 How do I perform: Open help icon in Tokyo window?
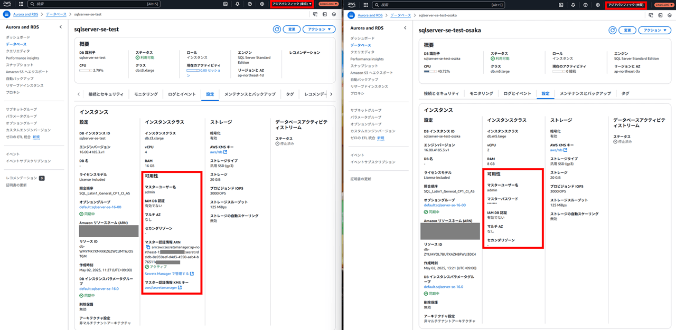250,4
